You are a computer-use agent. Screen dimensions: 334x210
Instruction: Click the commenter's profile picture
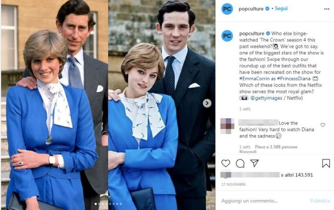coord(227,126)
